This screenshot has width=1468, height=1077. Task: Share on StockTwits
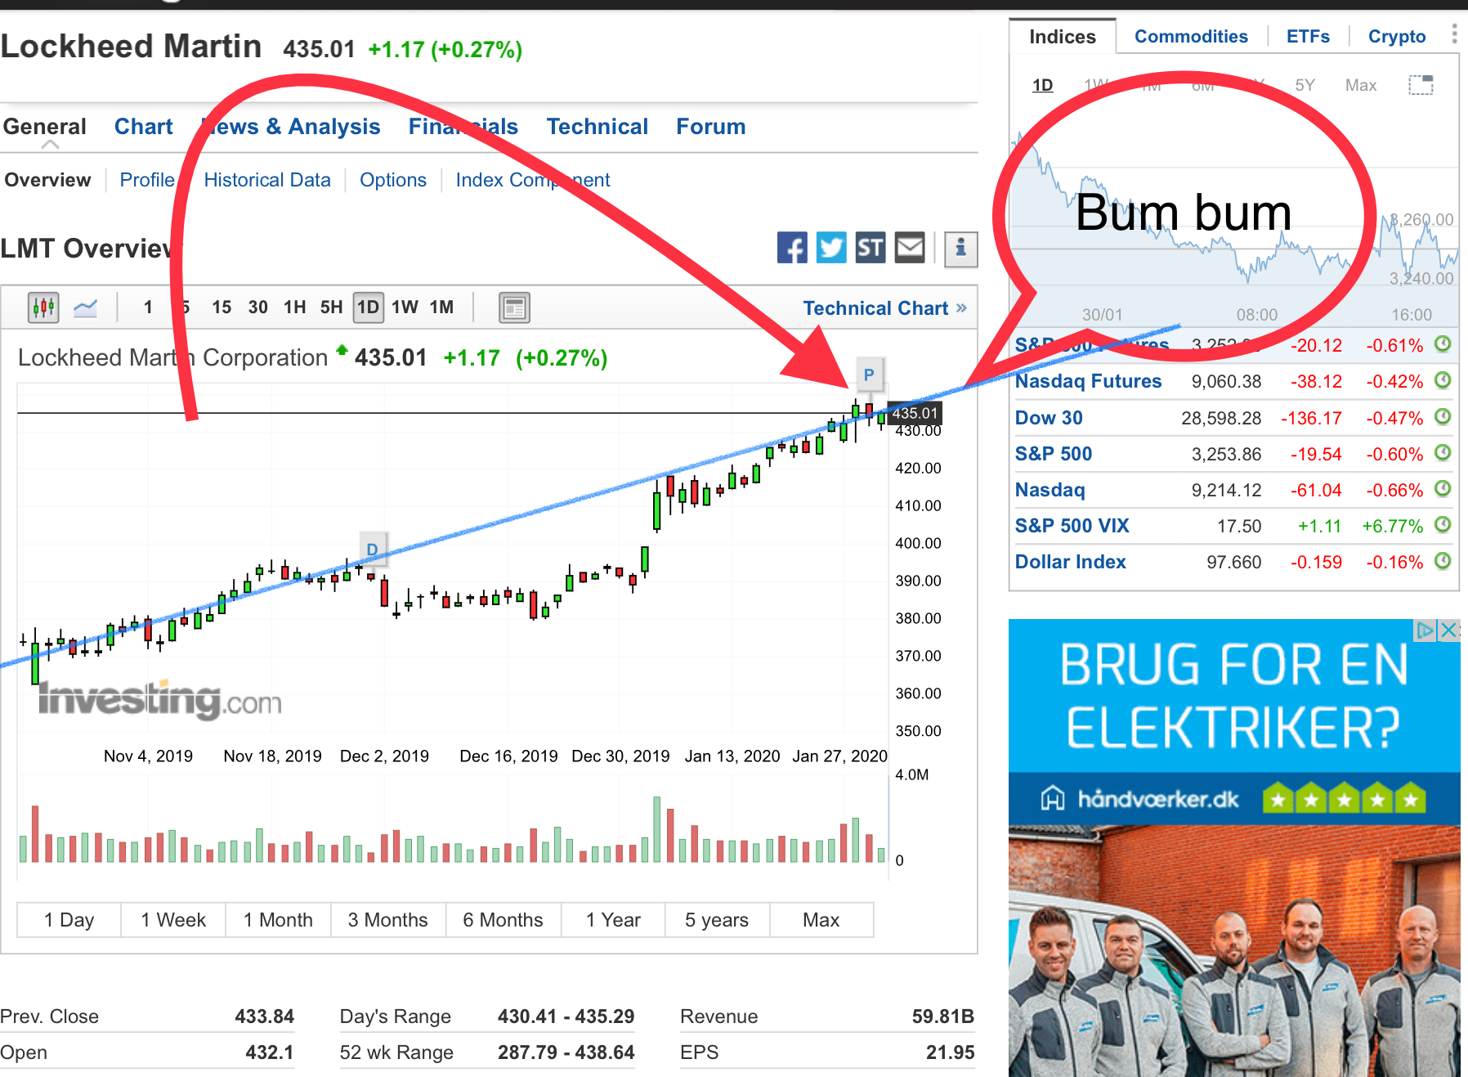[x=871, y=247]
